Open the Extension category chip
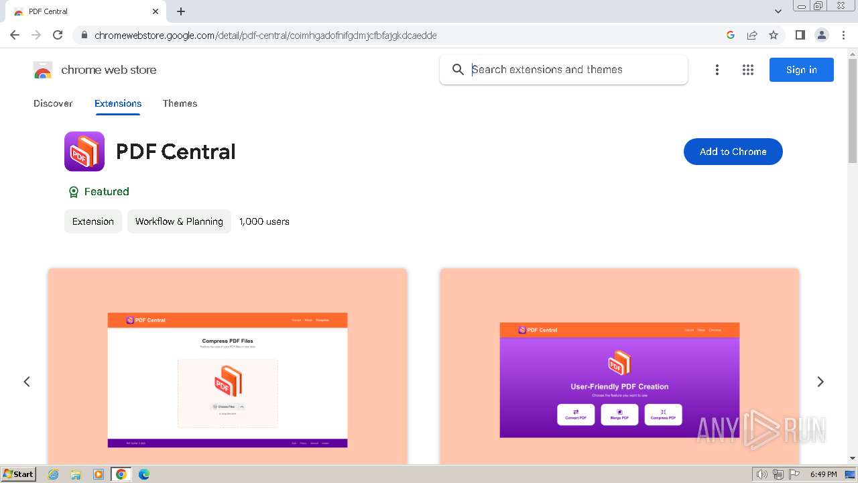The height and width of the screenshot is (483, 858). pyautogui.click(x=93, y=221)
